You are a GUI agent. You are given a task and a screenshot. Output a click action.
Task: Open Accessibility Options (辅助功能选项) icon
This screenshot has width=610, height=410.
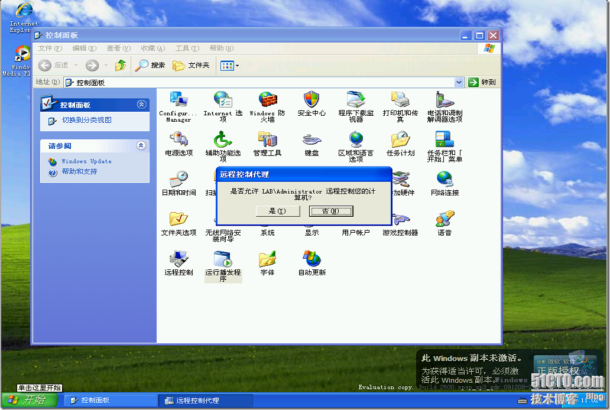tap(223, 147)
